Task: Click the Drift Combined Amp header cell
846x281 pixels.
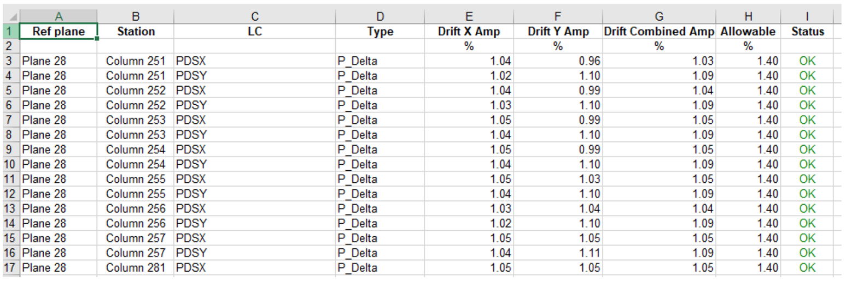Action: (659, 32)
